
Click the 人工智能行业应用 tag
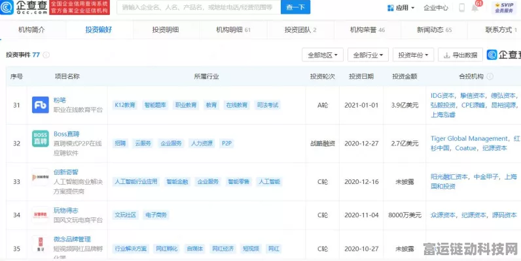[x=136, y=181]
